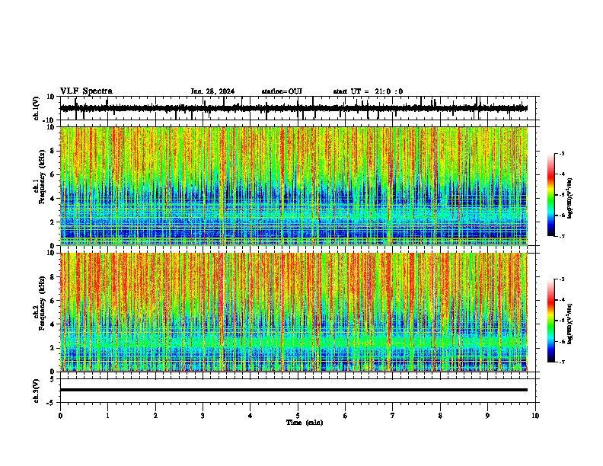Screen dimensions: 603x466
Task: Click the "-3" label atop ch.2 color scale
Action: (562, 279)
